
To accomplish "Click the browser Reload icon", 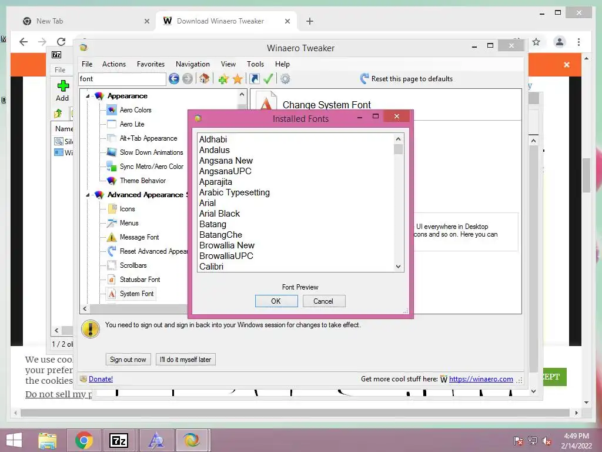I will tap(61, 42).
